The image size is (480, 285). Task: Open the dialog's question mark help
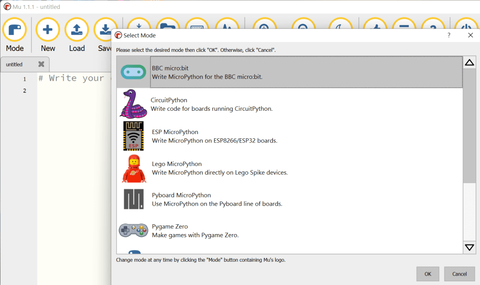pyautogui.click(x=449, y=36)
